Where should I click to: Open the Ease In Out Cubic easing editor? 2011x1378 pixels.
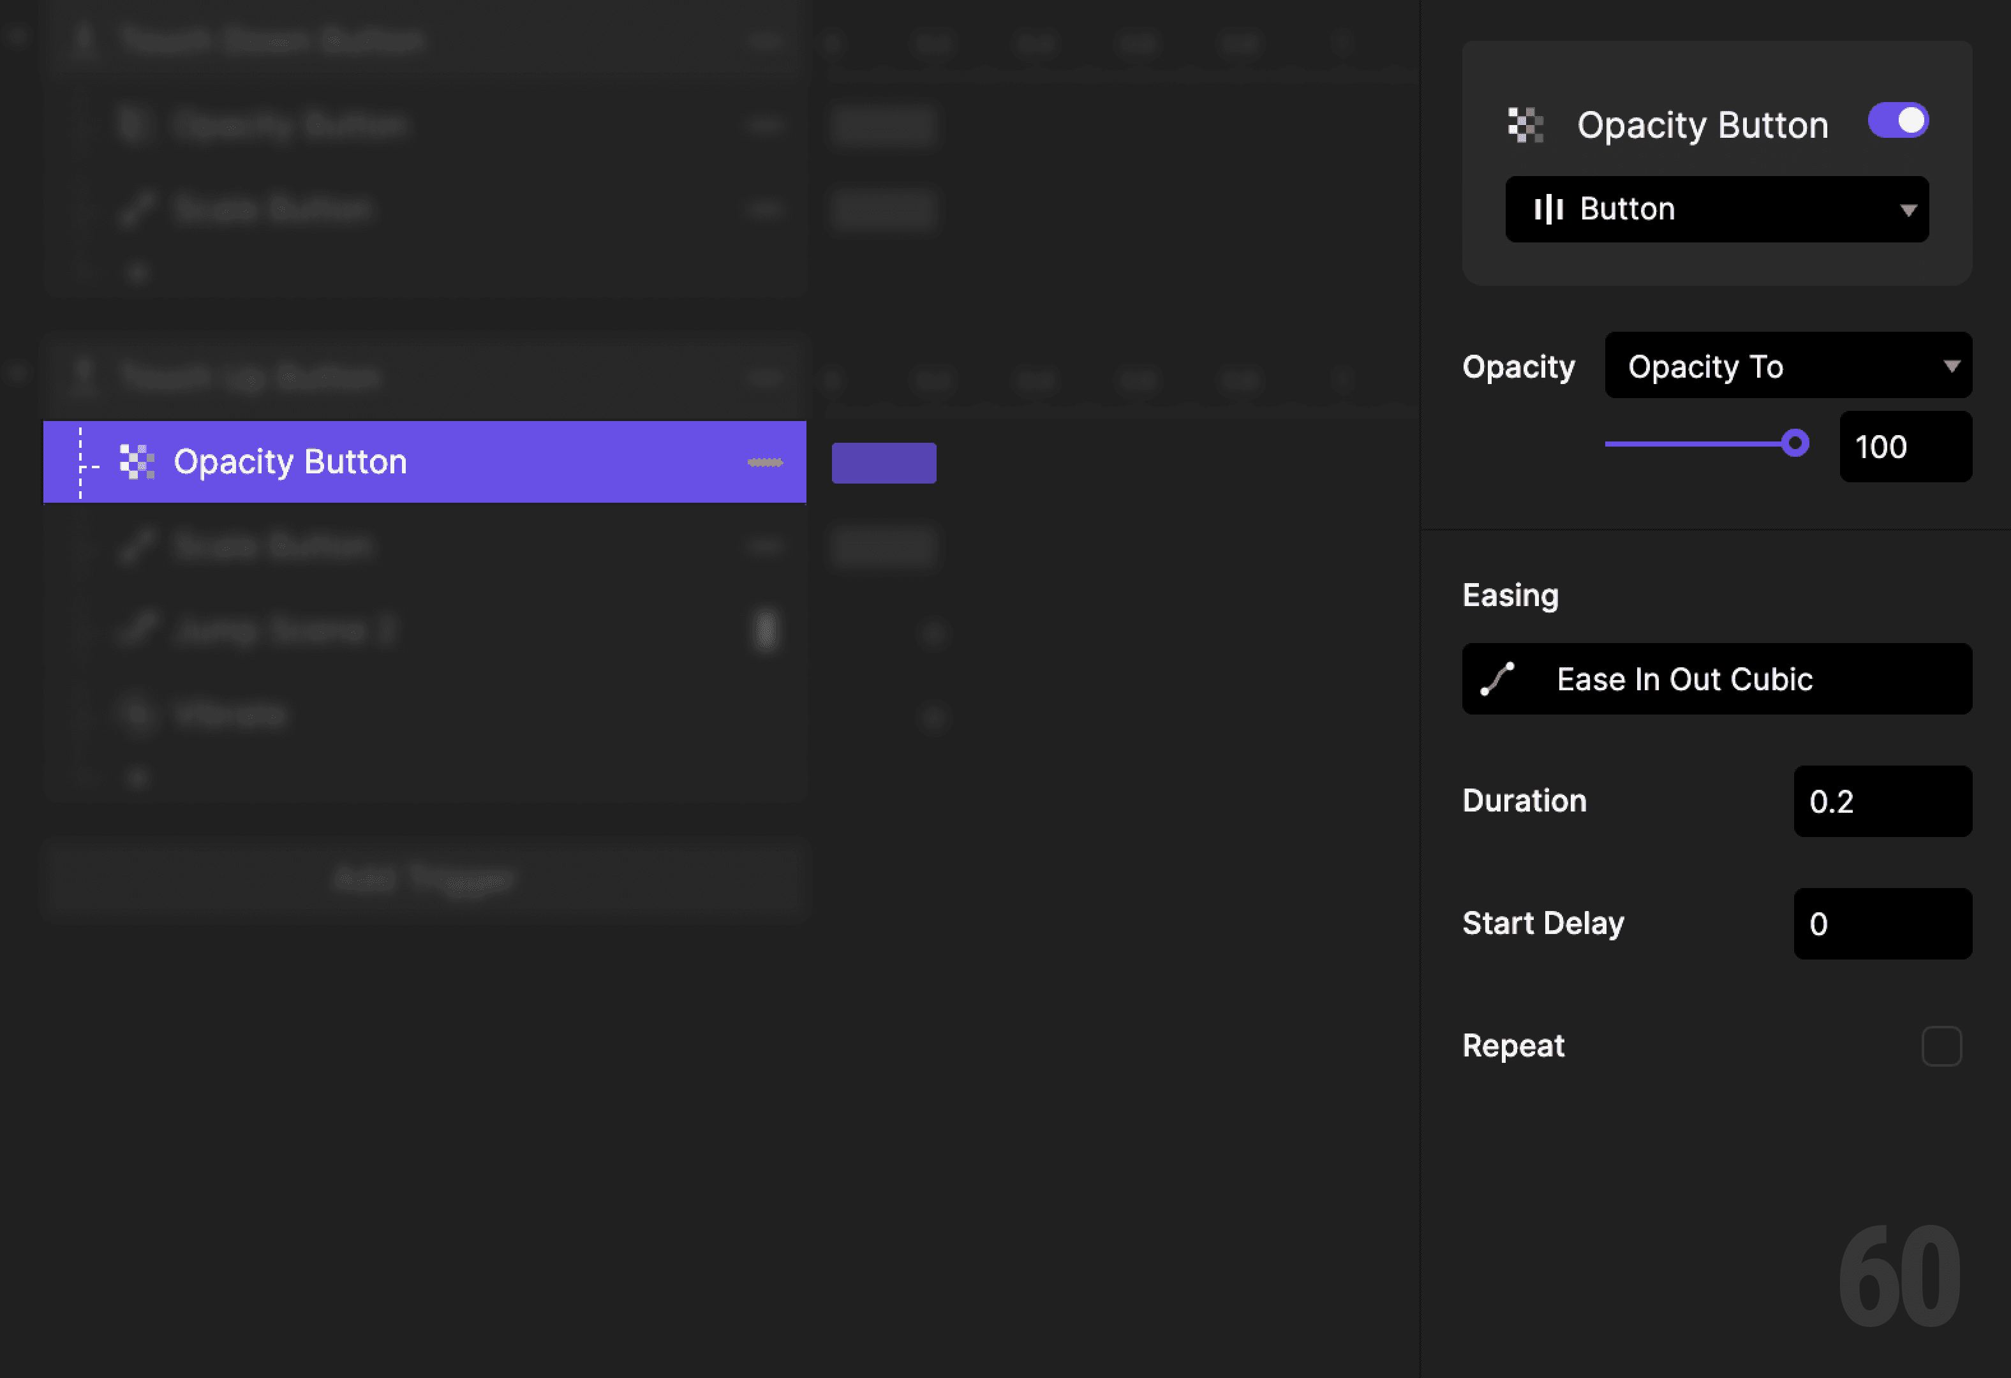pos(1716,679)
